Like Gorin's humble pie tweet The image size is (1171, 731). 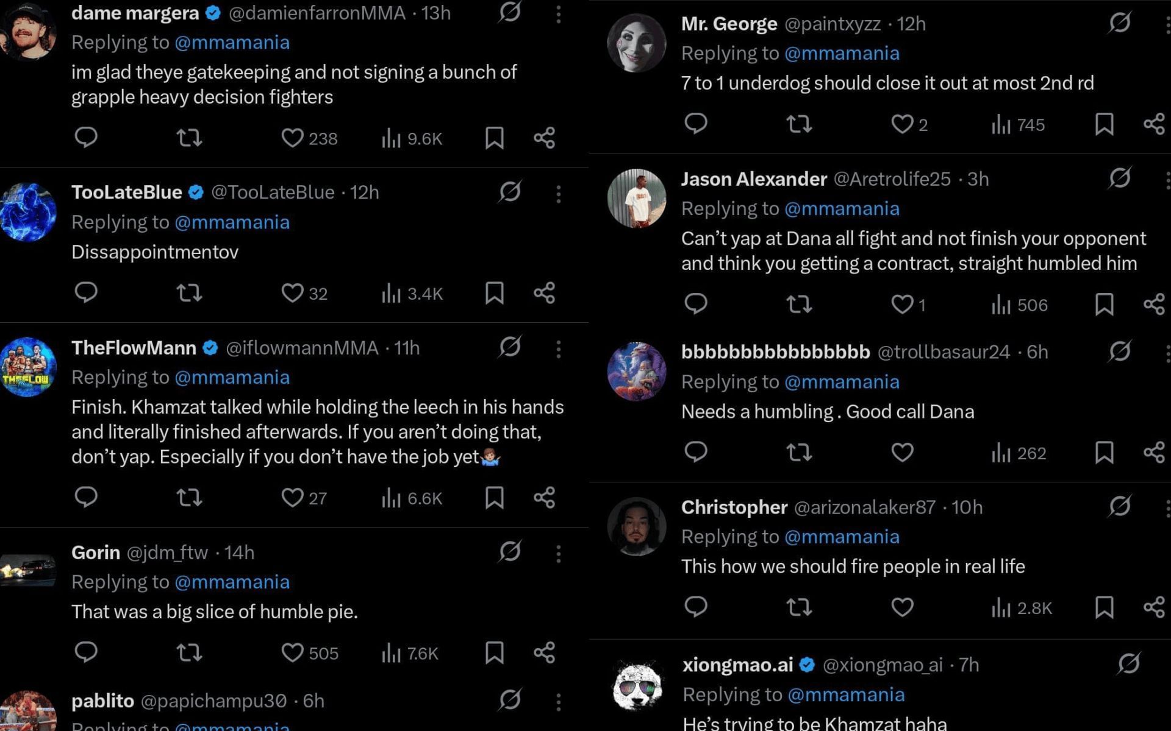292,652
